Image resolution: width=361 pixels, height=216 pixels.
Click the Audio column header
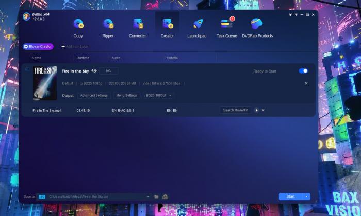tap(116, 58)
